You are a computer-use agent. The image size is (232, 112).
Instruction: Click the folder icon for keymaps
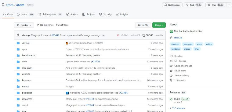18,80
